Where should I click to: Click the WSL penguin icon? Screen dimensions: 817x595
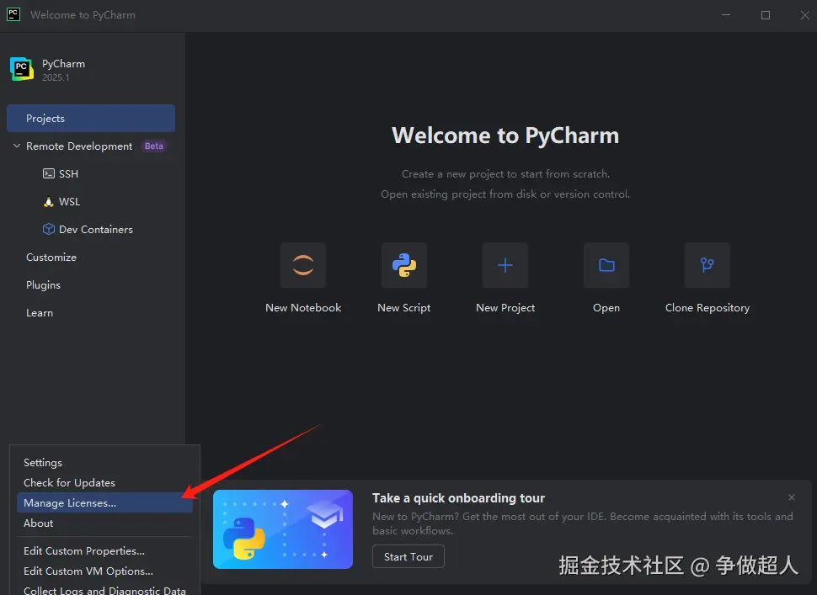point(49,201)
